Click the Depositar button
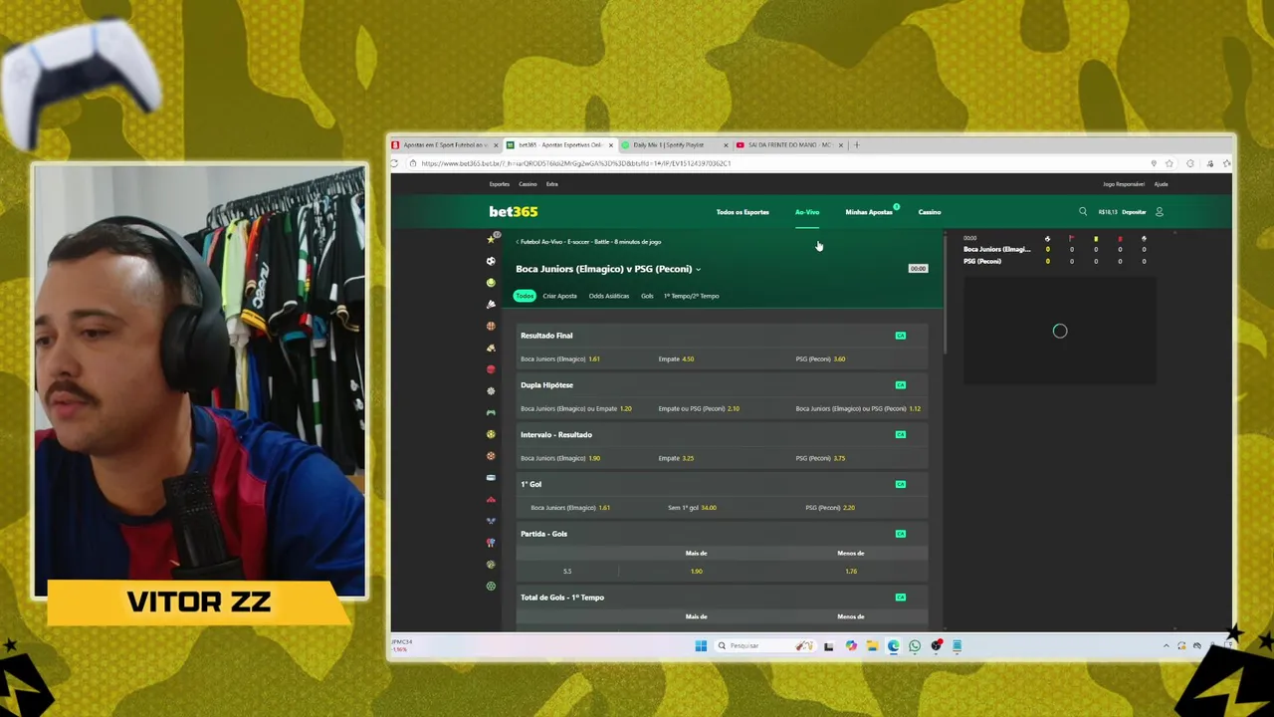 pyautogui.click(x=1134, y=212)
